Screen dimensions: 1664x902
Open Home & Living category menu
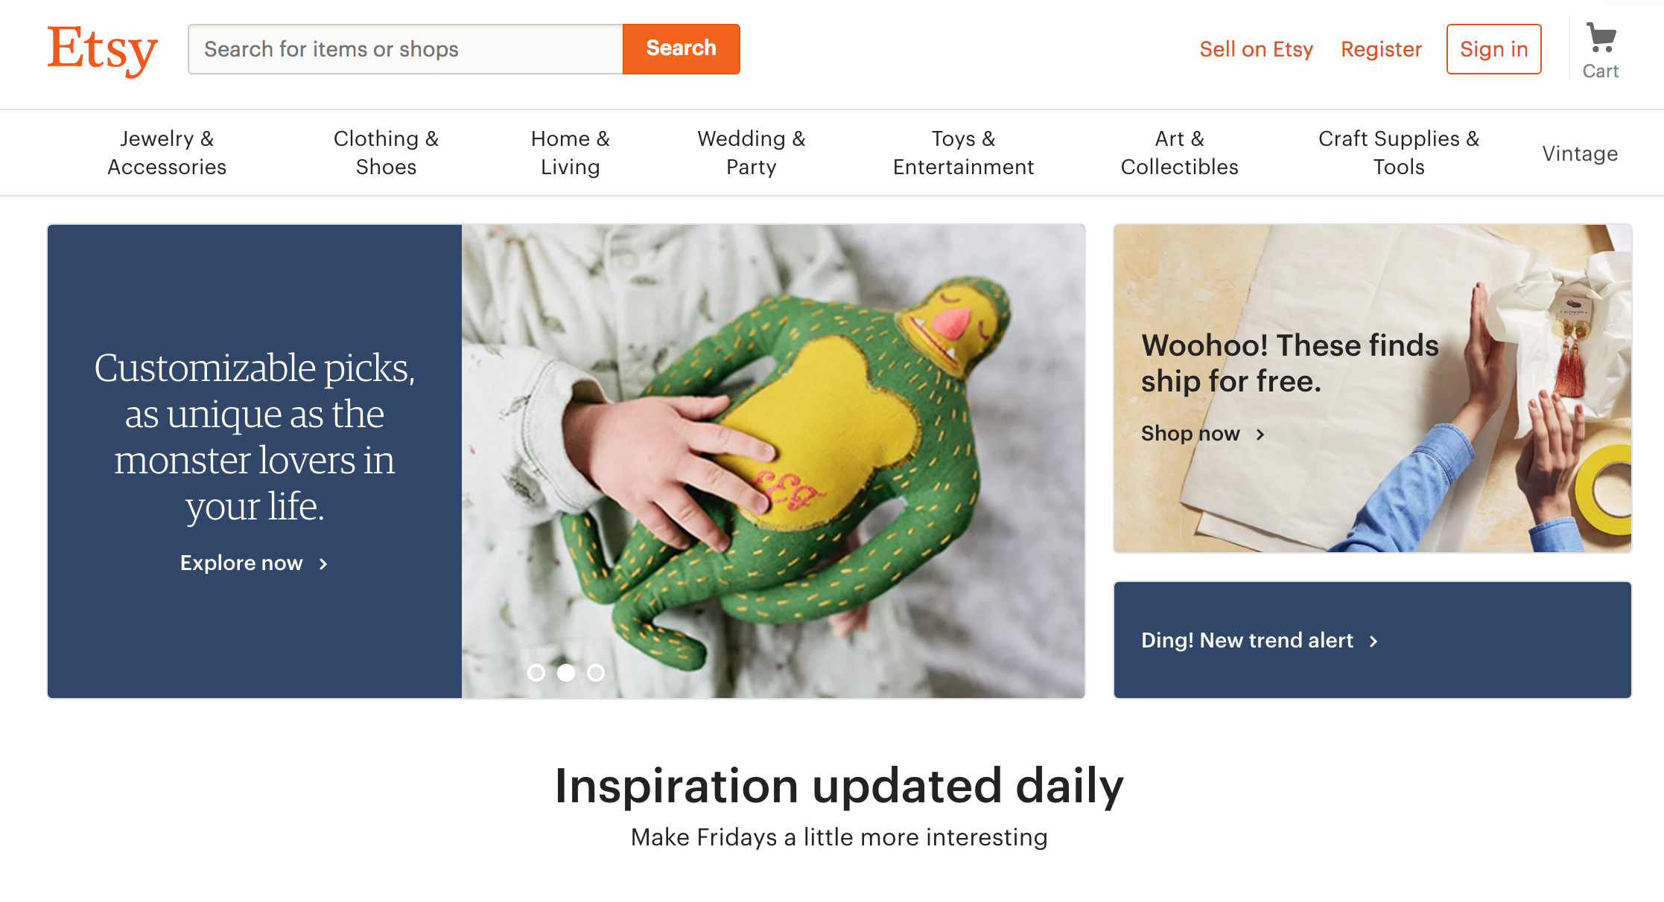(571, 153)
